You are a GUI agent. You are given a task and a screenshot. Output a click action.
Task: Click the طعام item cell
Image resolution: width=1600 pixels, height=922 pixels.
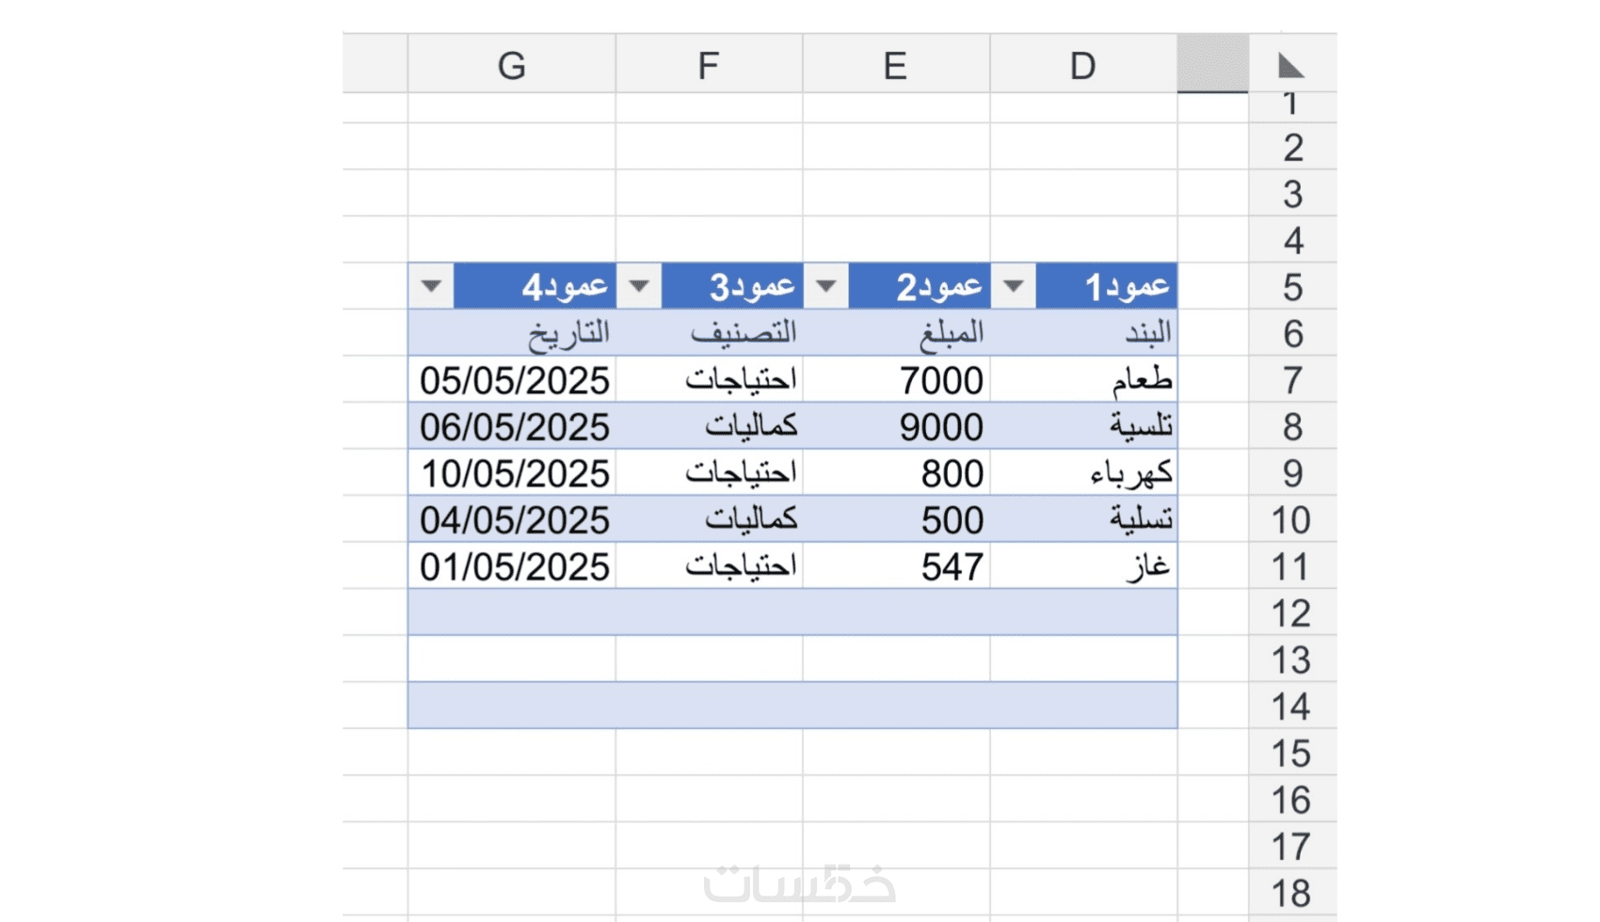point(1141,380)
